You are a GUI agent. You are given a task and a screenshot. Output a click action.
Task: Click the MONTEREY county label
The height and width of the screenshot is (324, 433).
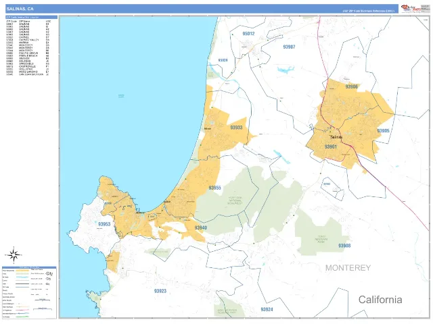pos(348,268)
